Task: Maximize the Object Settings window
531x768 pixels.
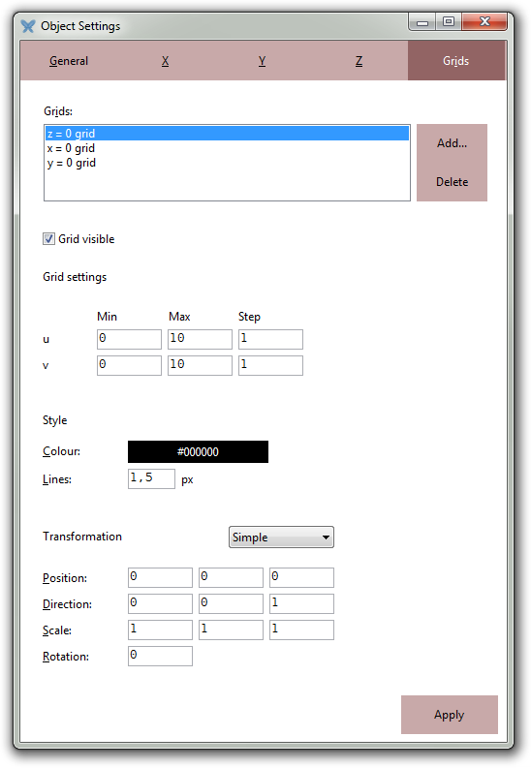Action: (449, 22)
